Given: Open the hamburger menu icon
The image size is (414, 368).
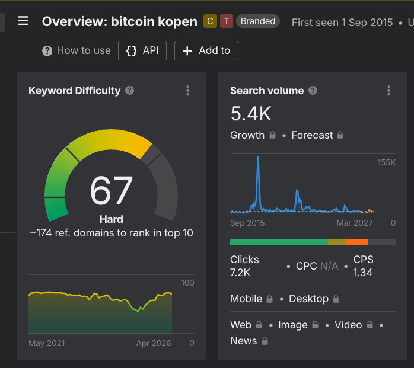Looking at the screenshot, I should 23,21.
